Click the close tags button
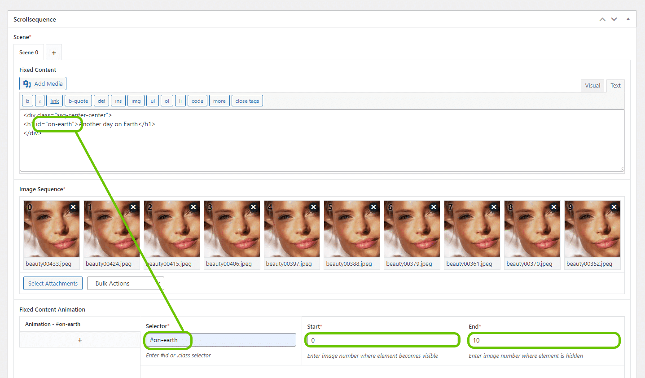The width and height of the screenshot is (645, 378). [x=247, y=101]
